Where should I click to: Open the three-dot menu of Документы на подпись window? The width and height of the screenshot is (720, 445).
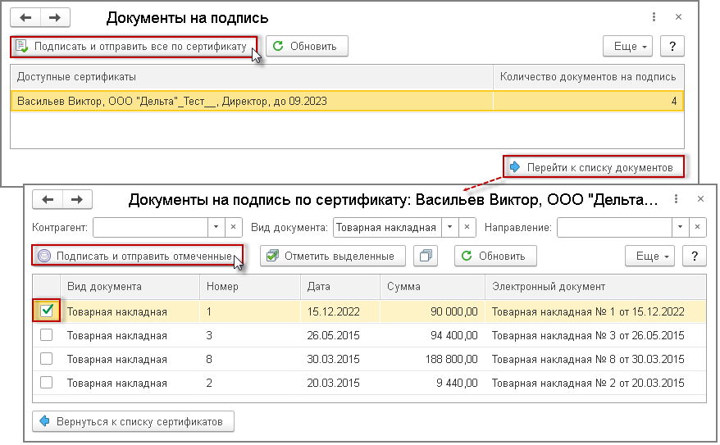pyautogui.click(x=654, y=17)
